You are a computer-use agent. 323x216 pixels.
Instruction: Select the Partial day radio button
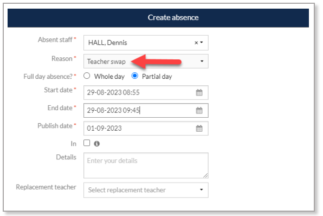coord(135,76)
